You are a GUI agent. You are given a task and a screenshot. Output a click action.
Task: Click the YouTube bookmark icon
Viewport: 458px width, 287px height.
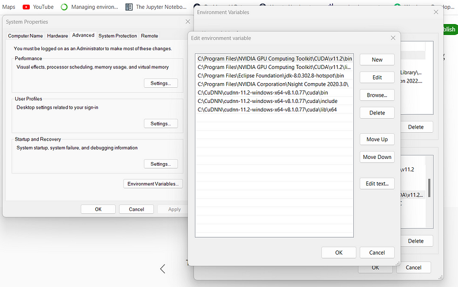pyautogui.click(x=26, y=7)
